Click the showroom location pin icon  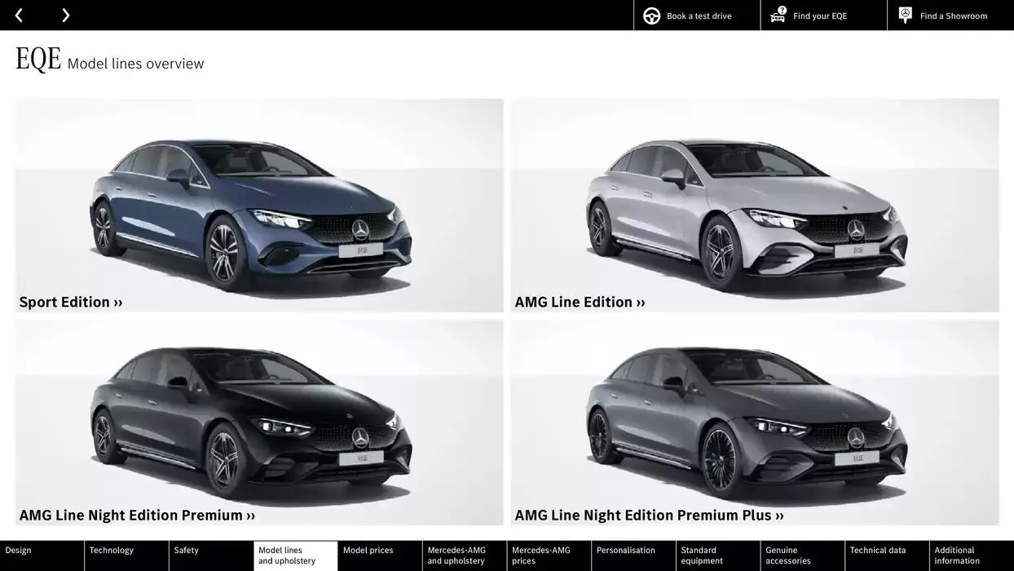tap(906, 15)
